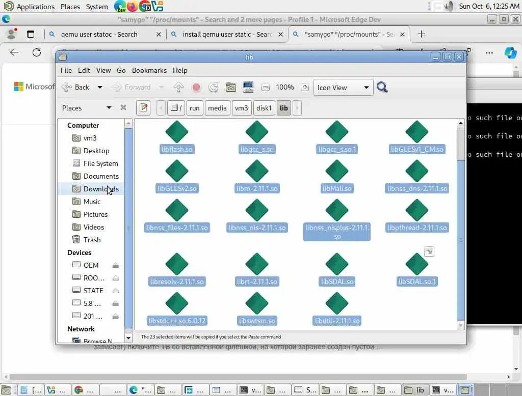Close the Places side pane
522x396 pixels.
[123, 107]
